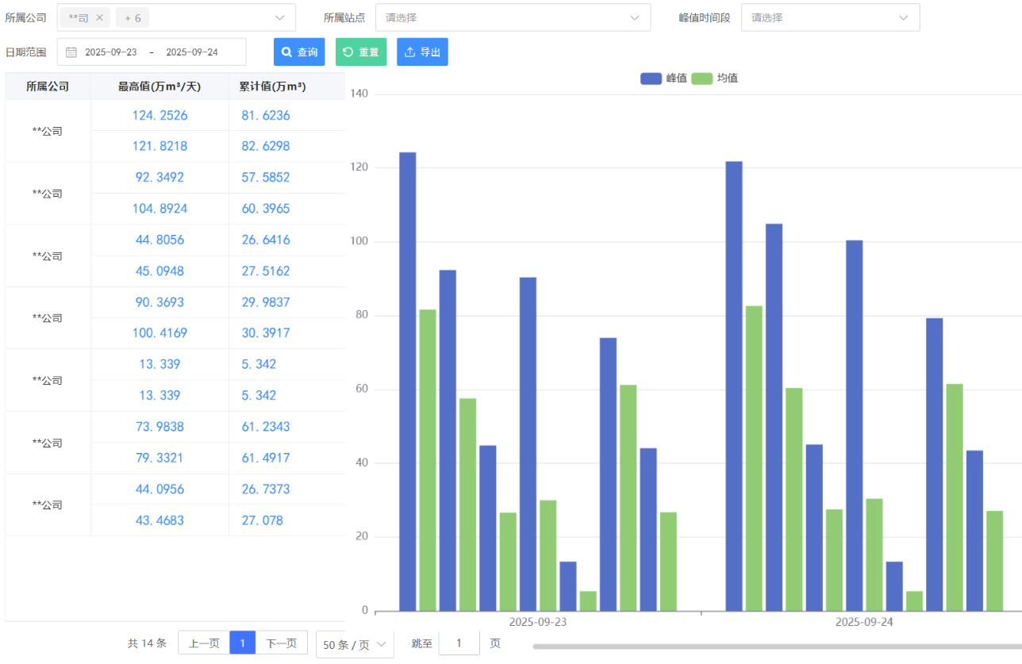Click the calendar icon in date range field
Image resolution: width=1022 pixels, height=664 pixels.
point(71,52)
